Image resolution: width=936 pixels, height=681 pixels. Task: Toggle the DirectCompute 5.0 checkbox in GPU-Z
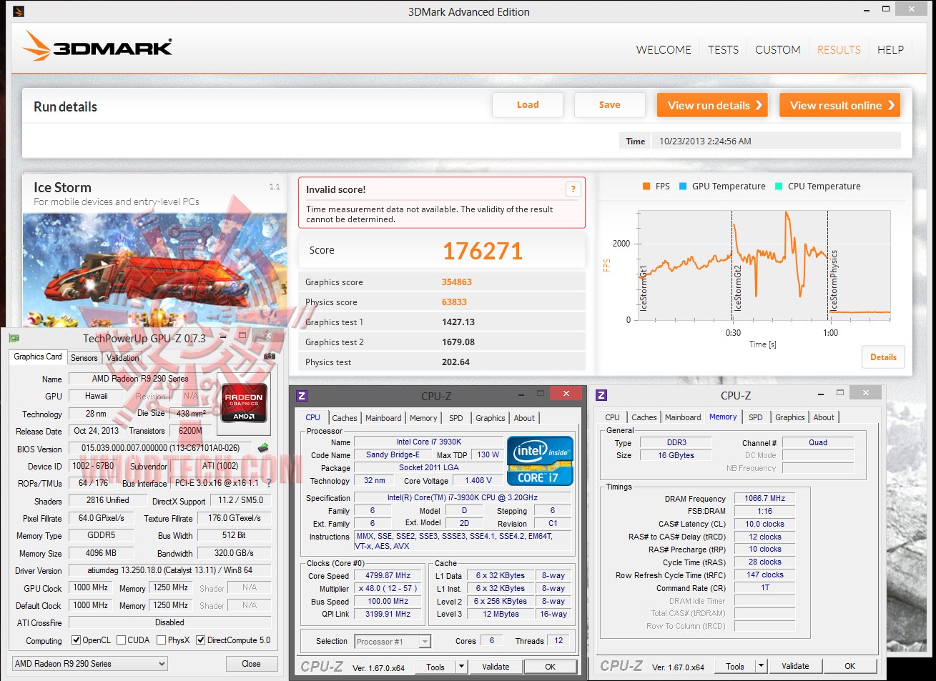[201, 640]
